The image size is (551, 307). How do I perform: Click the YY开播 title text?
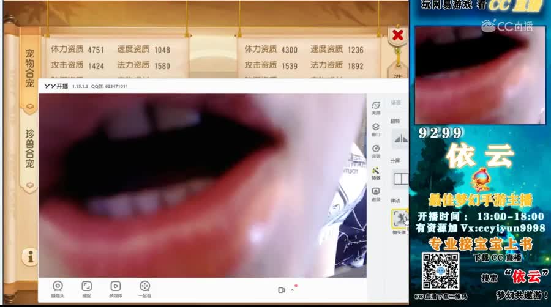click(x=56, y=86)
